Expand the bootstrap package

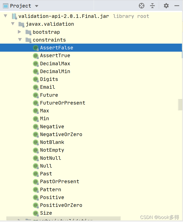coord(19,32)
